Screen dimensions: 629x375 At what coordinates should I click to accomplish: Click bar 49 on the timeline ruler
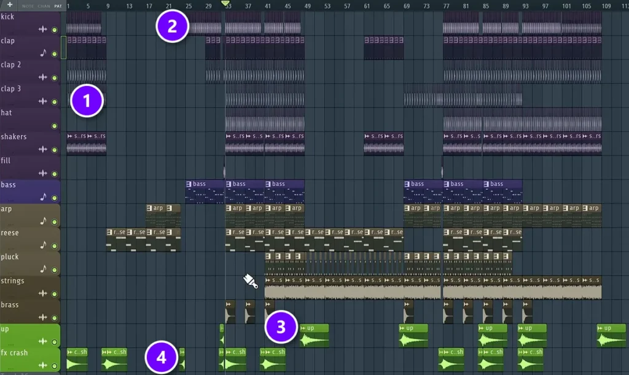[x=307, y=6]
